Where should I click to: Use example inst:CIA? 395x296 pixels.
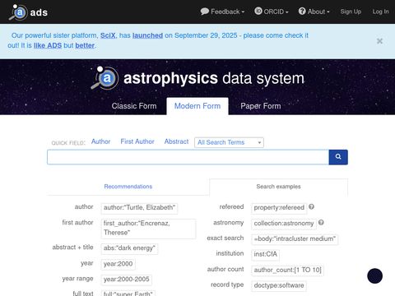point(265,254)
